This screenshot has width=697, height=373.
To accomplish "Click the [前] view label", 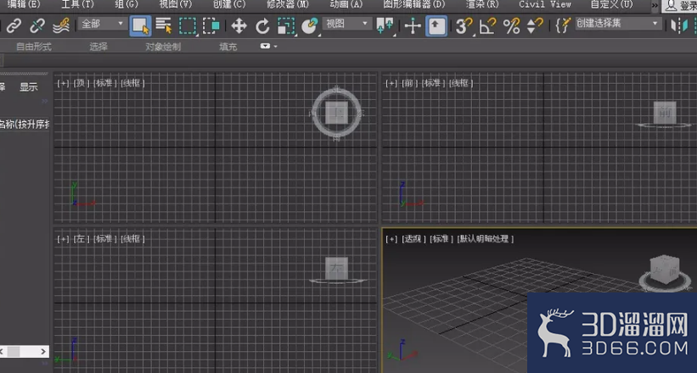I will (x=409, y=82).
